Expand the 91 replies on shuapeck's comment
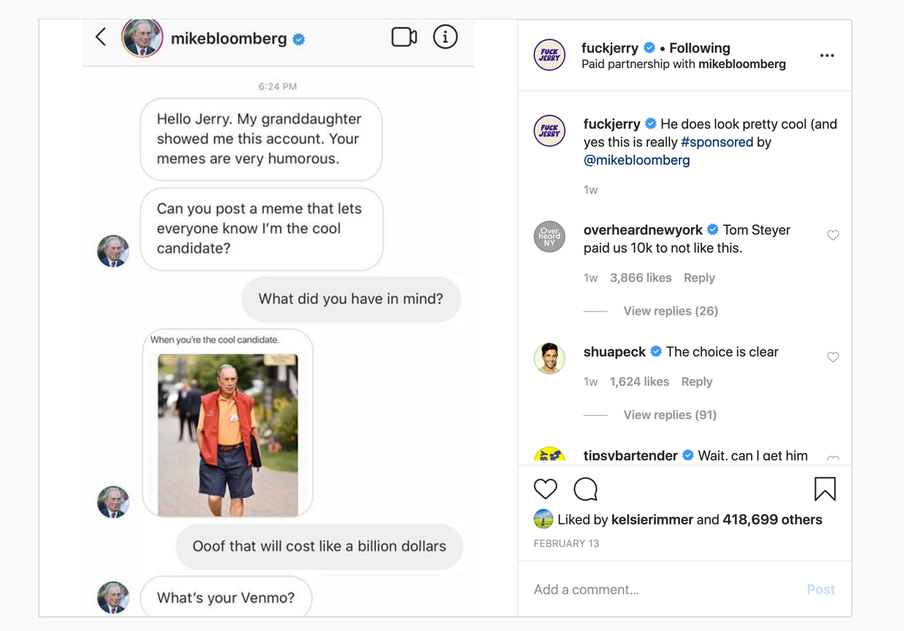904x631 pixels. 669,414
